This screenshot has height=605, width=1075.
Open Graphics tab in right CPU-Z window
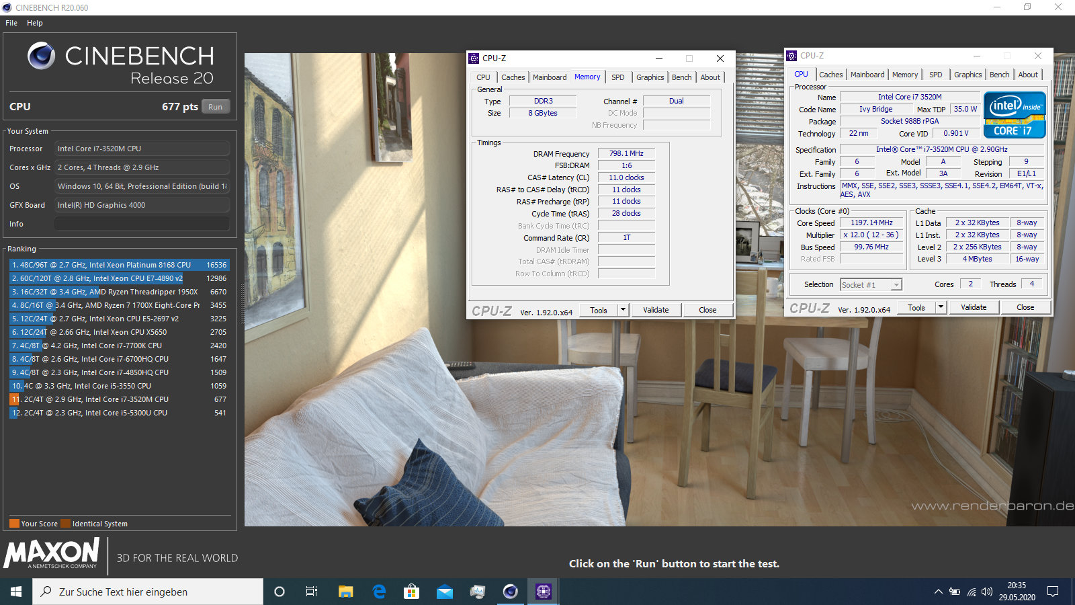[x=968, y=75]
